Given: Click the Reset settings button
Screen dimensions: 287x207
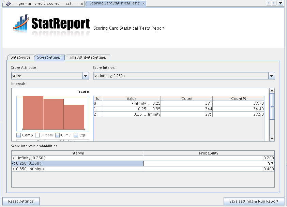Looking at the screenshot, I should [x=21, y=201].
